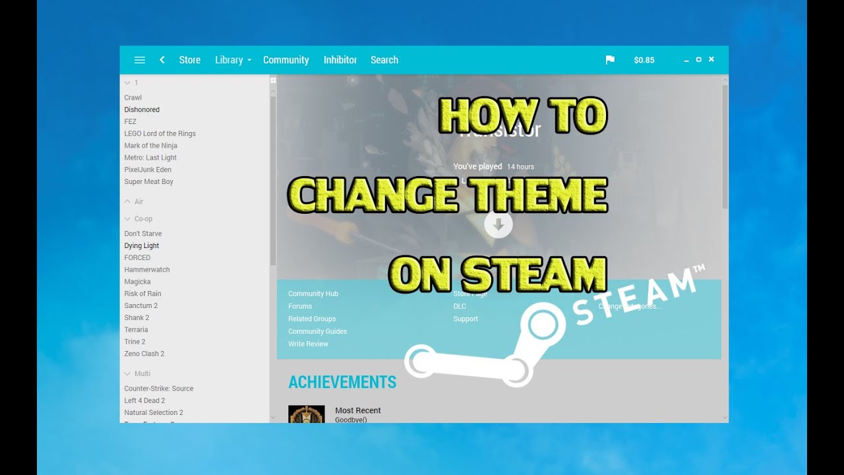Click the Goodbye() achievement thumbnail
This screenshot has height=475, width=844.
coord(307,414)
